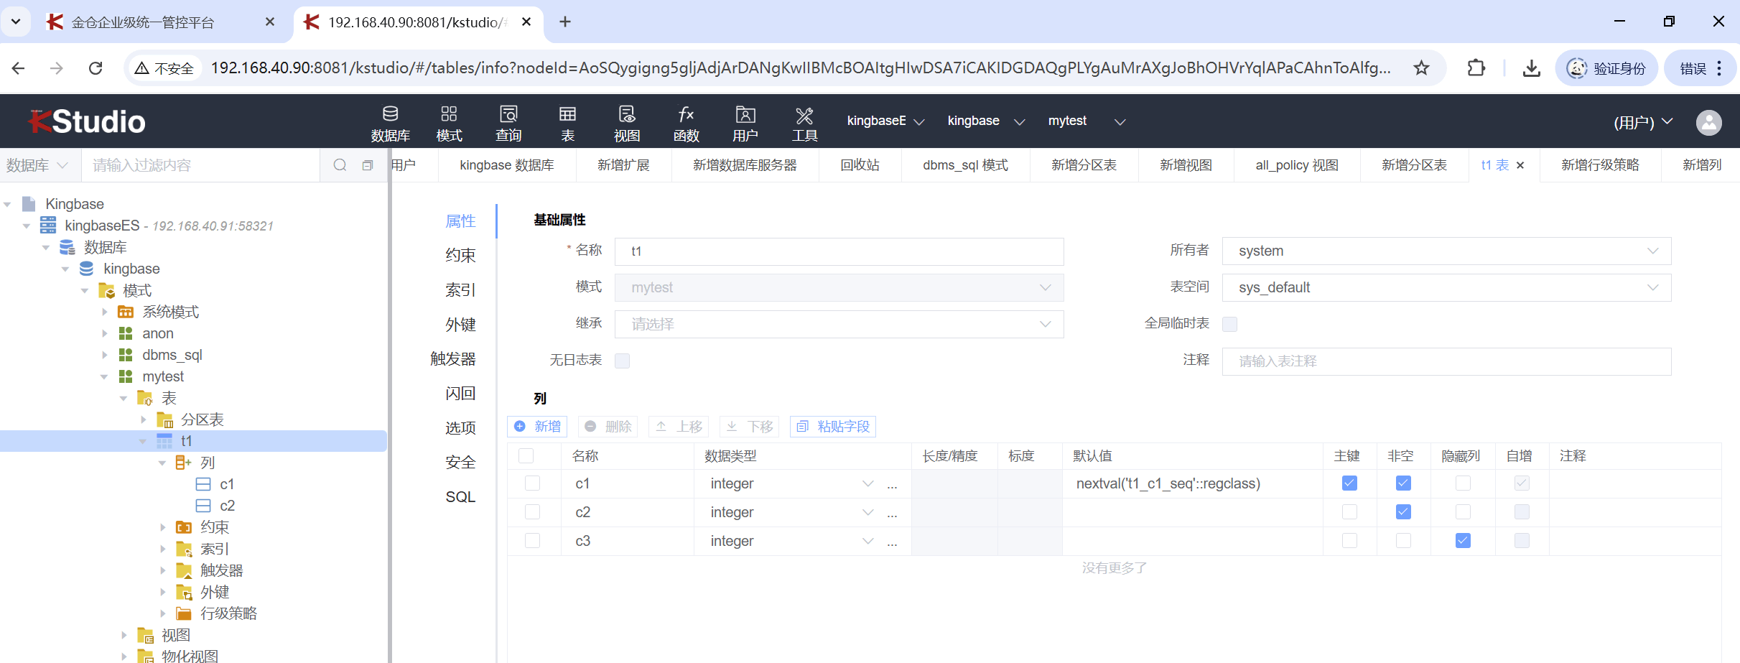This screenshot has width=1740, height=663.
Task: Focus the tree filter input
Action: 201,165
